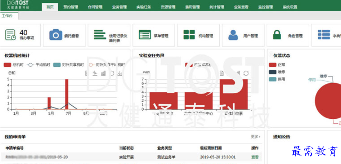Open 资源管理 menu
The image size is (341, 164).
168,7
